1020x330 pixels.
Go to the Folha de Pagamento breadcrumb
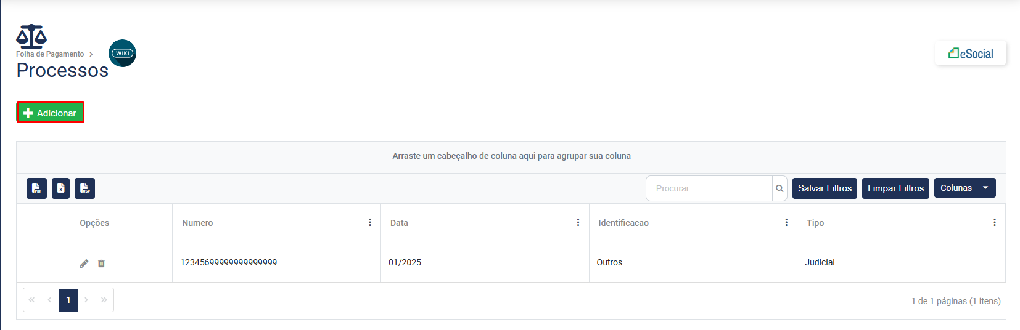(50, 54)
